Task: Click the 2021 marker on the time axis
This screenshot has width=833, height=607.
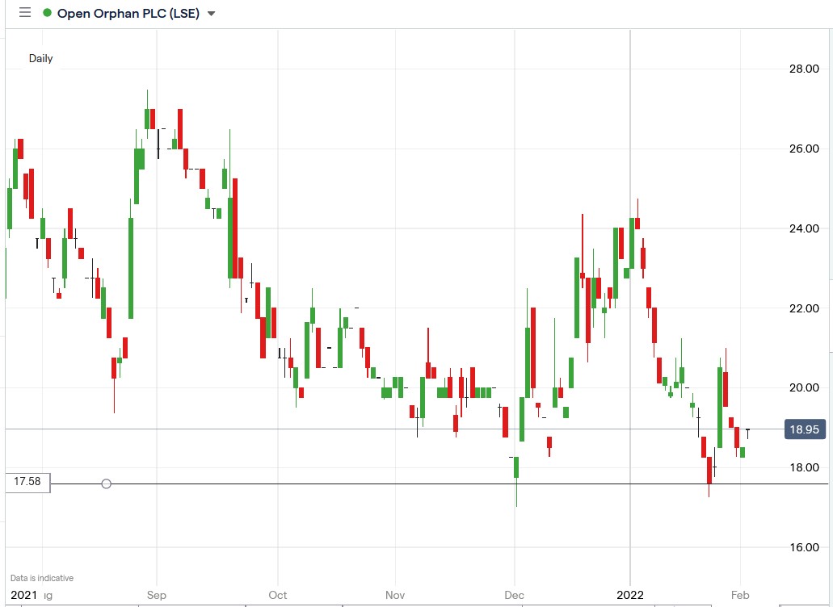Action: (x=23, y=595)
